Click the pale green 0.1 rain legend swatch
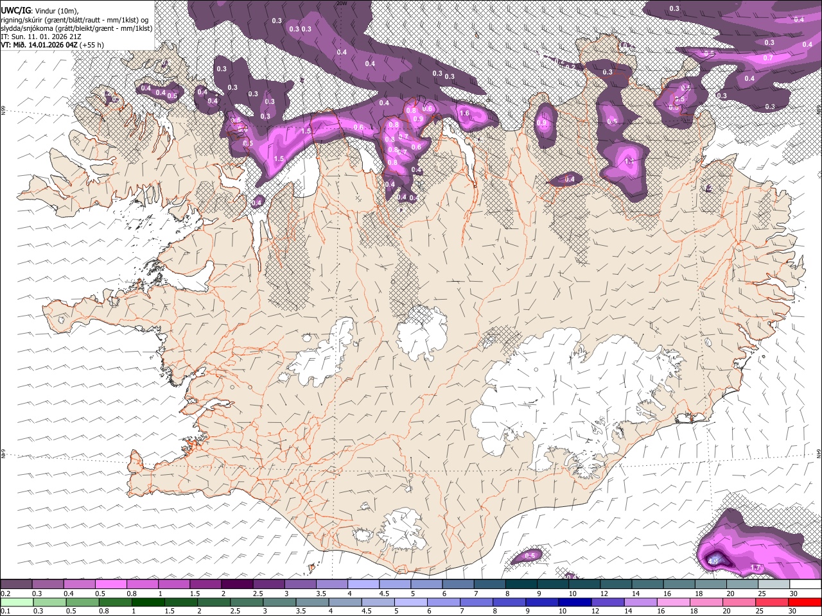Image resolution: width=822 pixels, height=616 pixels. tap(17, 603)
